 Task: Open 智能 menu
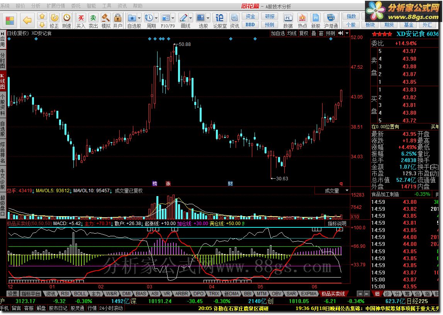coord(91,6)
